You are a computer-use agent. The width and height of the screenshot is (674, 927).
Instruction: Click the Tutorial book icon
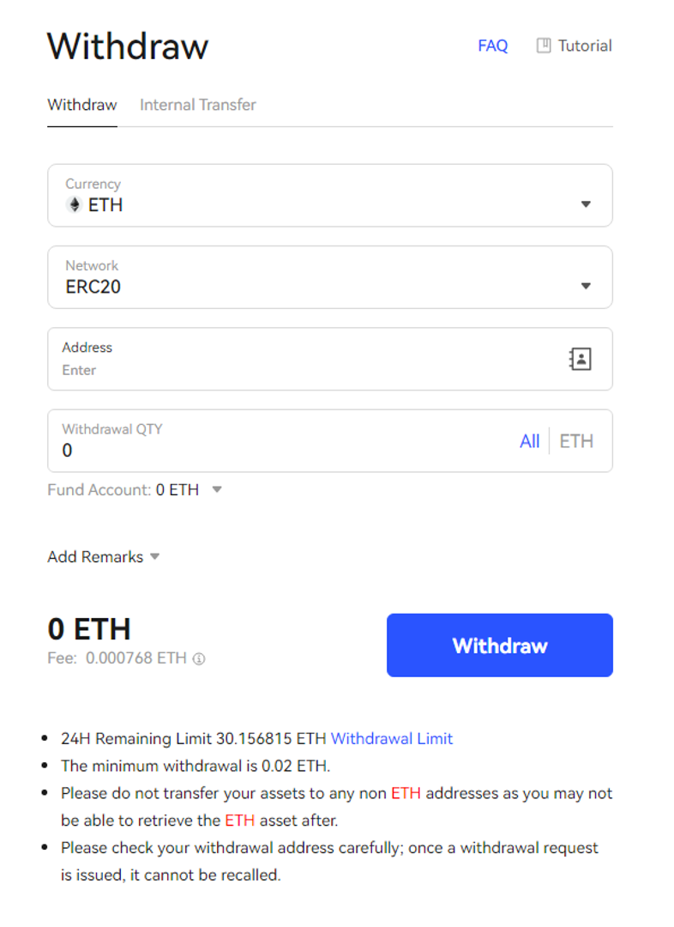(x=544, y=45)
